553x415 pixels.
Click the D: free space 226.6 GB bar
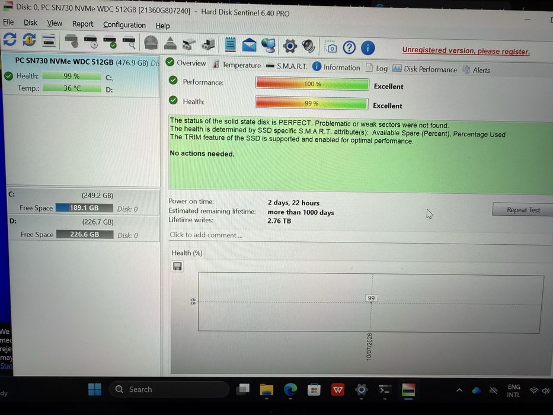pyautogui.click(x=85, y=234)
